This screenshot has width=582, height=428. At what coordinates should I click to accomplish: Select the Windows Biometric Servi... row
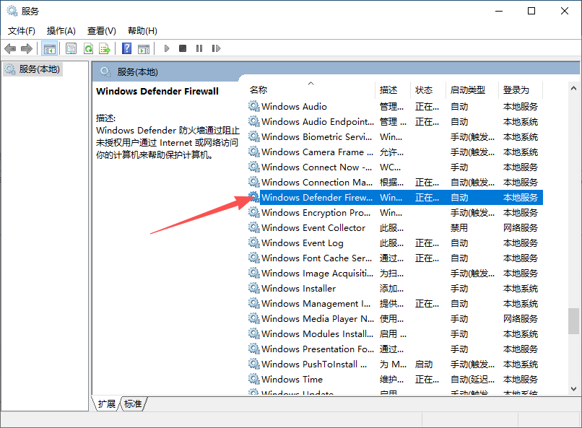click(395, 137)
